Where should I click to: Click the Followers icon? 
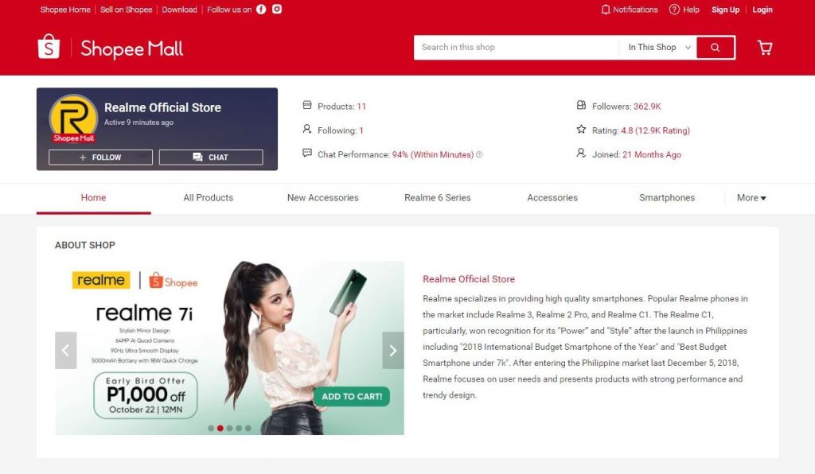(x=581, y=106)
